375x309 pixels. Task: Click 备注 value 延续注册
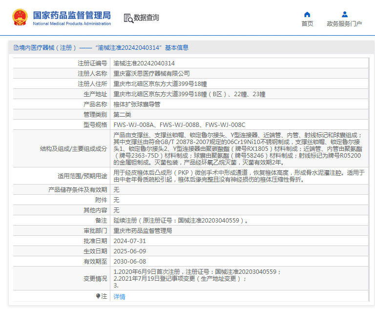181,221
